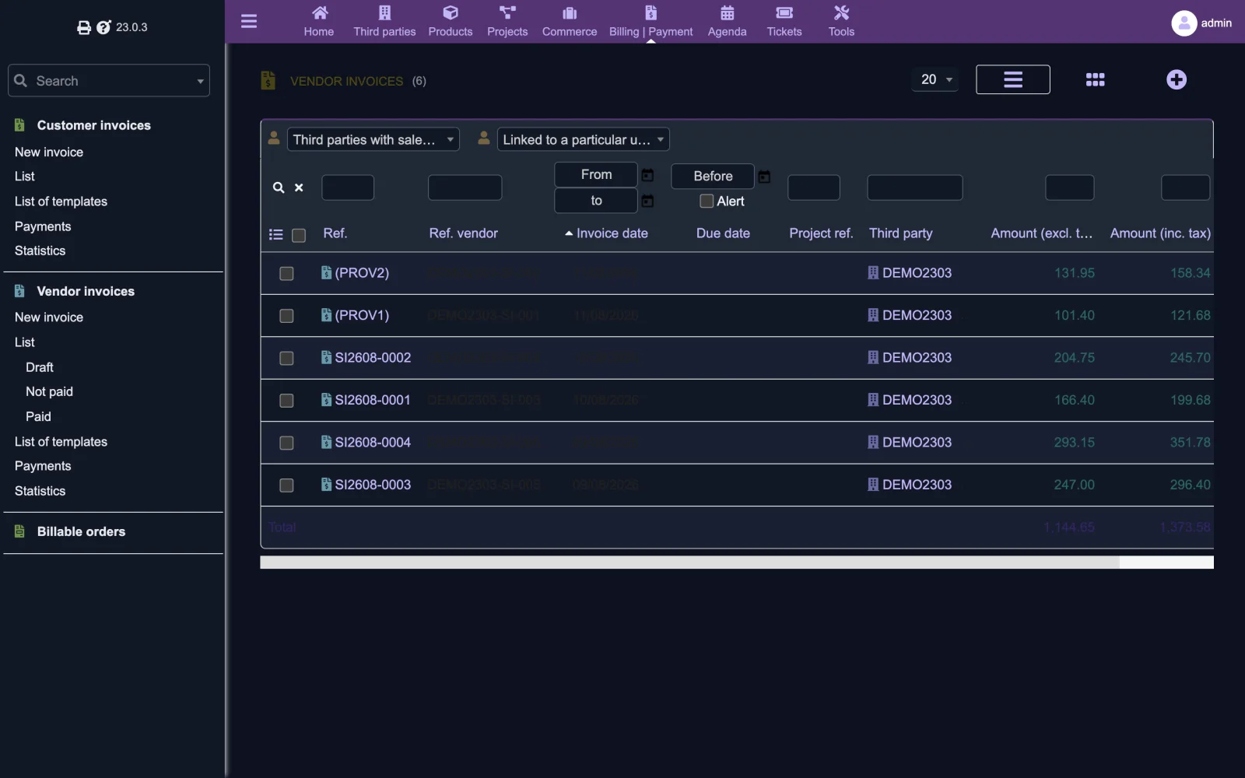Image resolution: width=1245 pixels, height=778 pixels.
Task: Click the building icon in SI2608-0001 row
Action: point(873,400)
